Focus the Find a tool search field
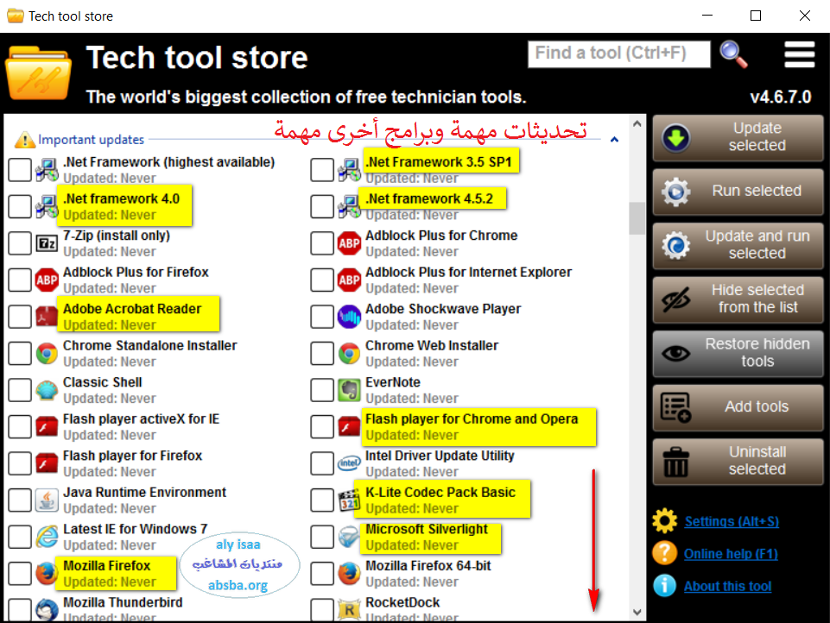This screenshot has height=623, width=830. pyautogui.click(x=618, y=53)
